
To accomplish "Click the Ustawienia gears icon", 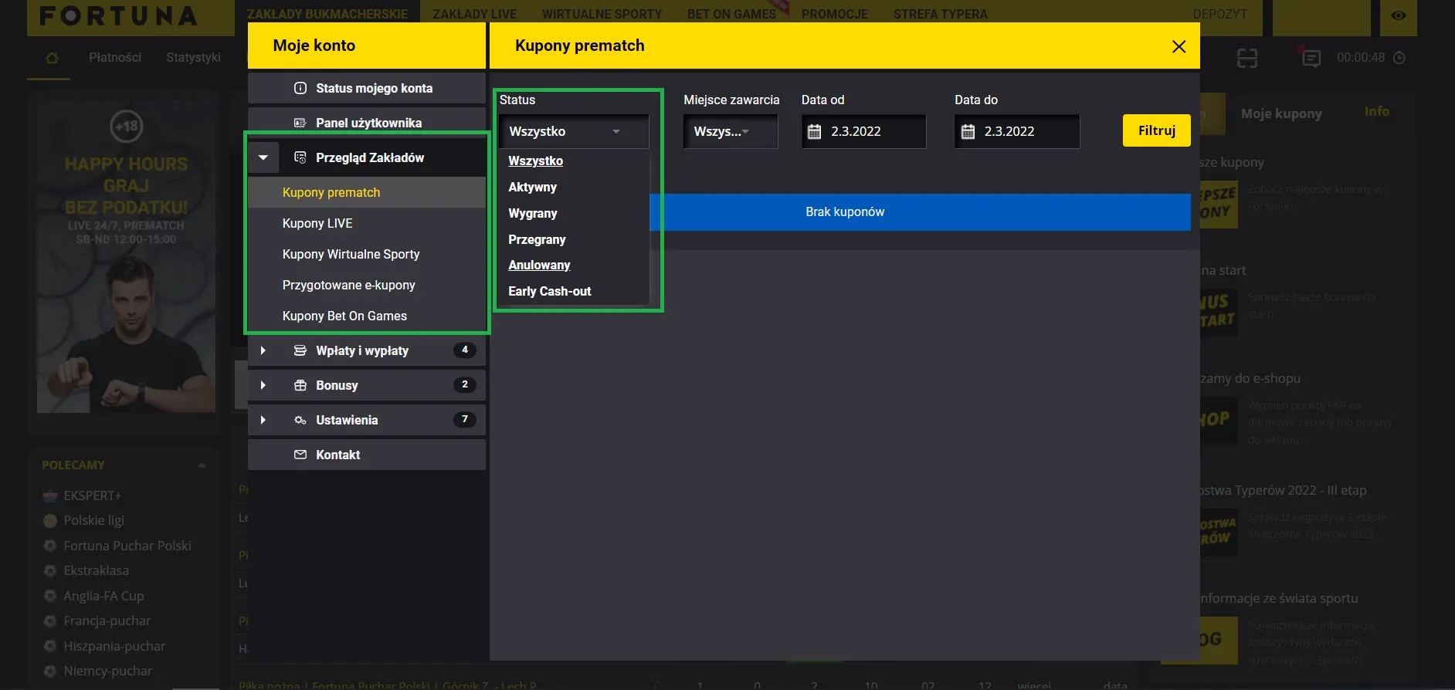I will (x=300, y=420).
